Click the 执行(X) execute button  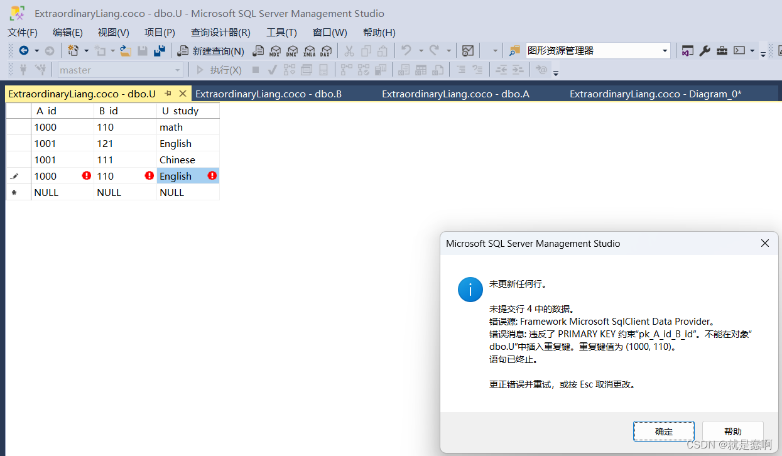coord(219,70)
